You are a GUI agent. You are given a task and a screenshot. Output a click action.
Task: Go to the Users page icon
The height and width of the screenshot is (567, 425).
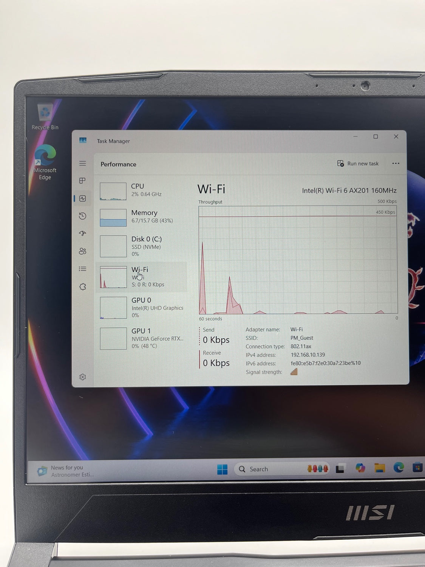[83, 251]
